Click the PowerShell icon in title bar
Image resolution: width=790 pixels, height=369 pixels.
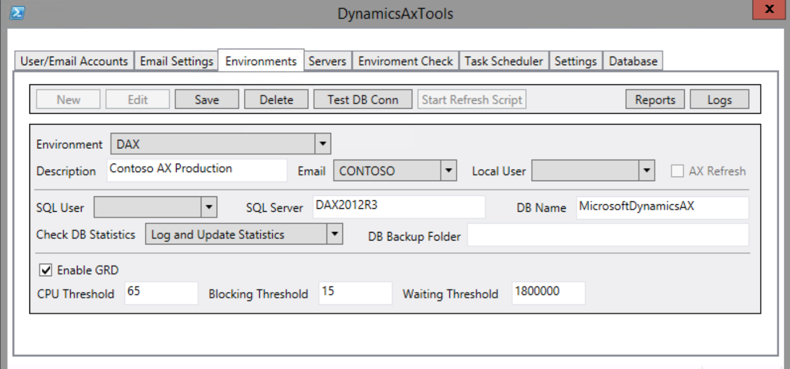click(16, 12)
